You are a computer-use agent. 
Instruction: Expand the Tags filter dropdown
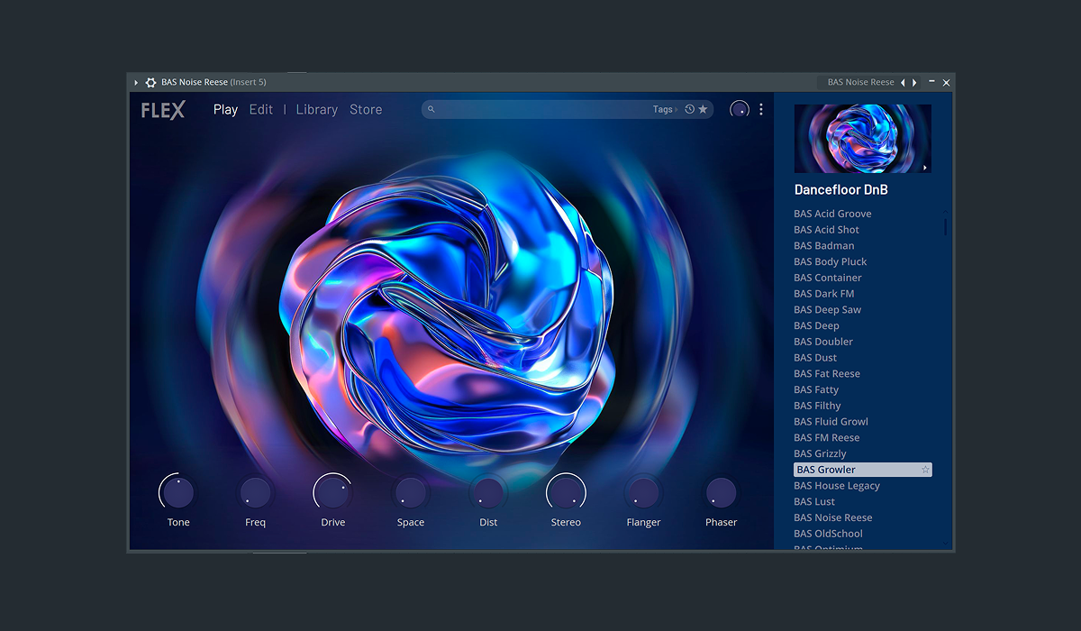click(666, 109)
